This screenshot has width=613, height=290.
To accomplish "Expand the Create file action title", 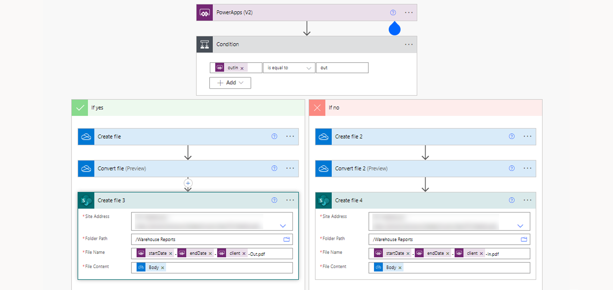I will pyautogui.click(x=109, y=137).
